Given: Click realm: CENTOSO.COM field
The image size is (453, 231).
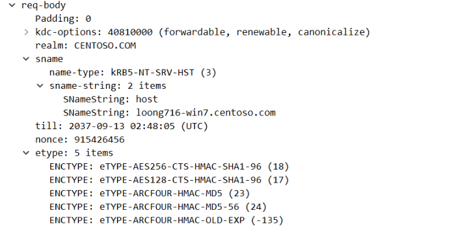Looking at the screenshot, I should coord(86,45).
